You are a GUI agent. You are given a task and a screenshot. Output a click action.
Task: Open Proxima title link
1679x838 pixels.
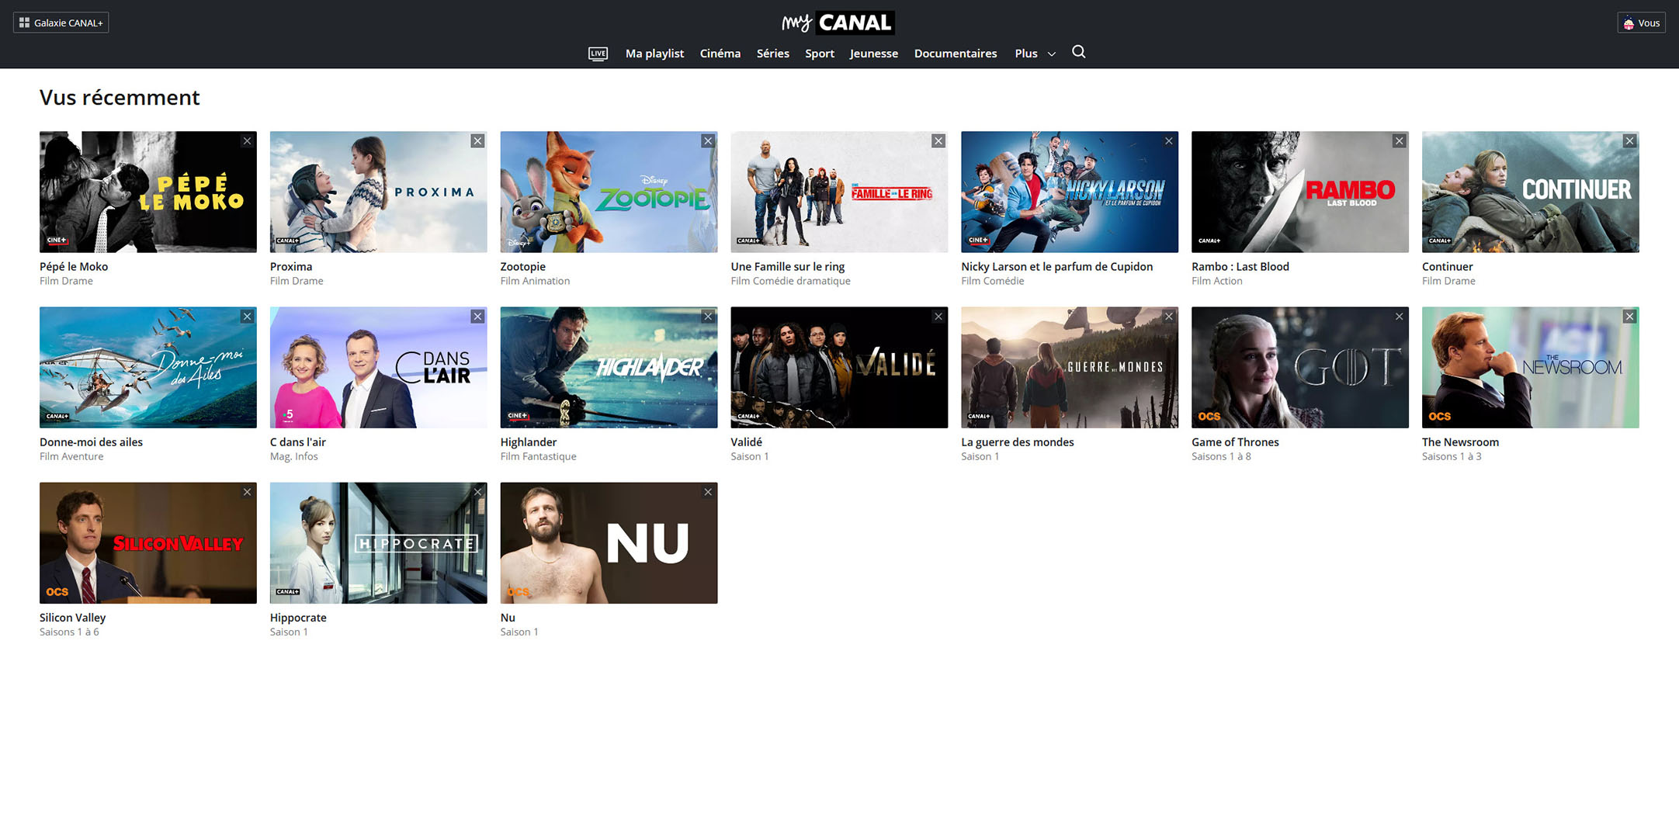pyautogui.click(x=291, y=266)
